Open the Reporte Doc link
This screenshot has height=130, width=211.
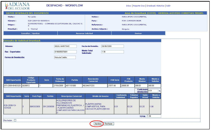tap(139, 6)
